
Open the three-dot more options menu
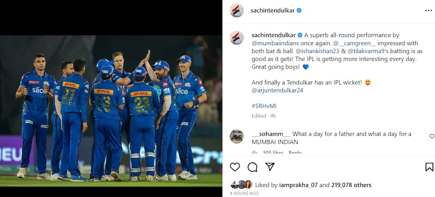[x=428, y=10]
